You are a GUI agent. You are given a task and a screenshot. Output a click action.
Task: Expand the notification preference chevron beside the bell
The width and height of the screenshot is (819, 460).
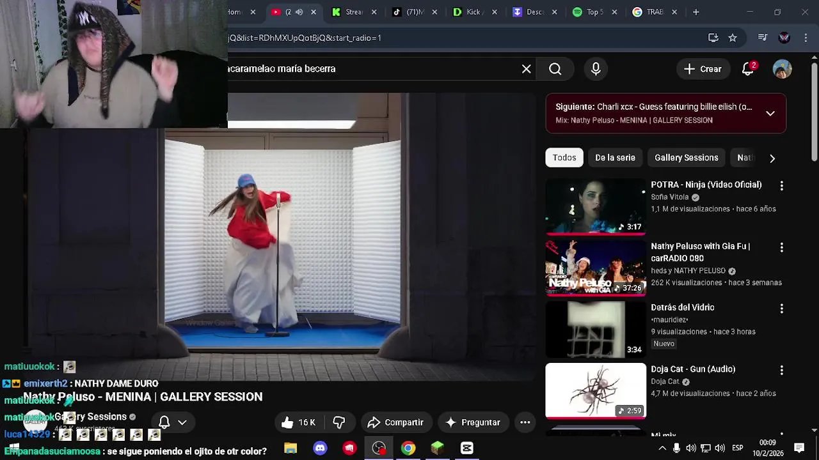click(182, 422)
